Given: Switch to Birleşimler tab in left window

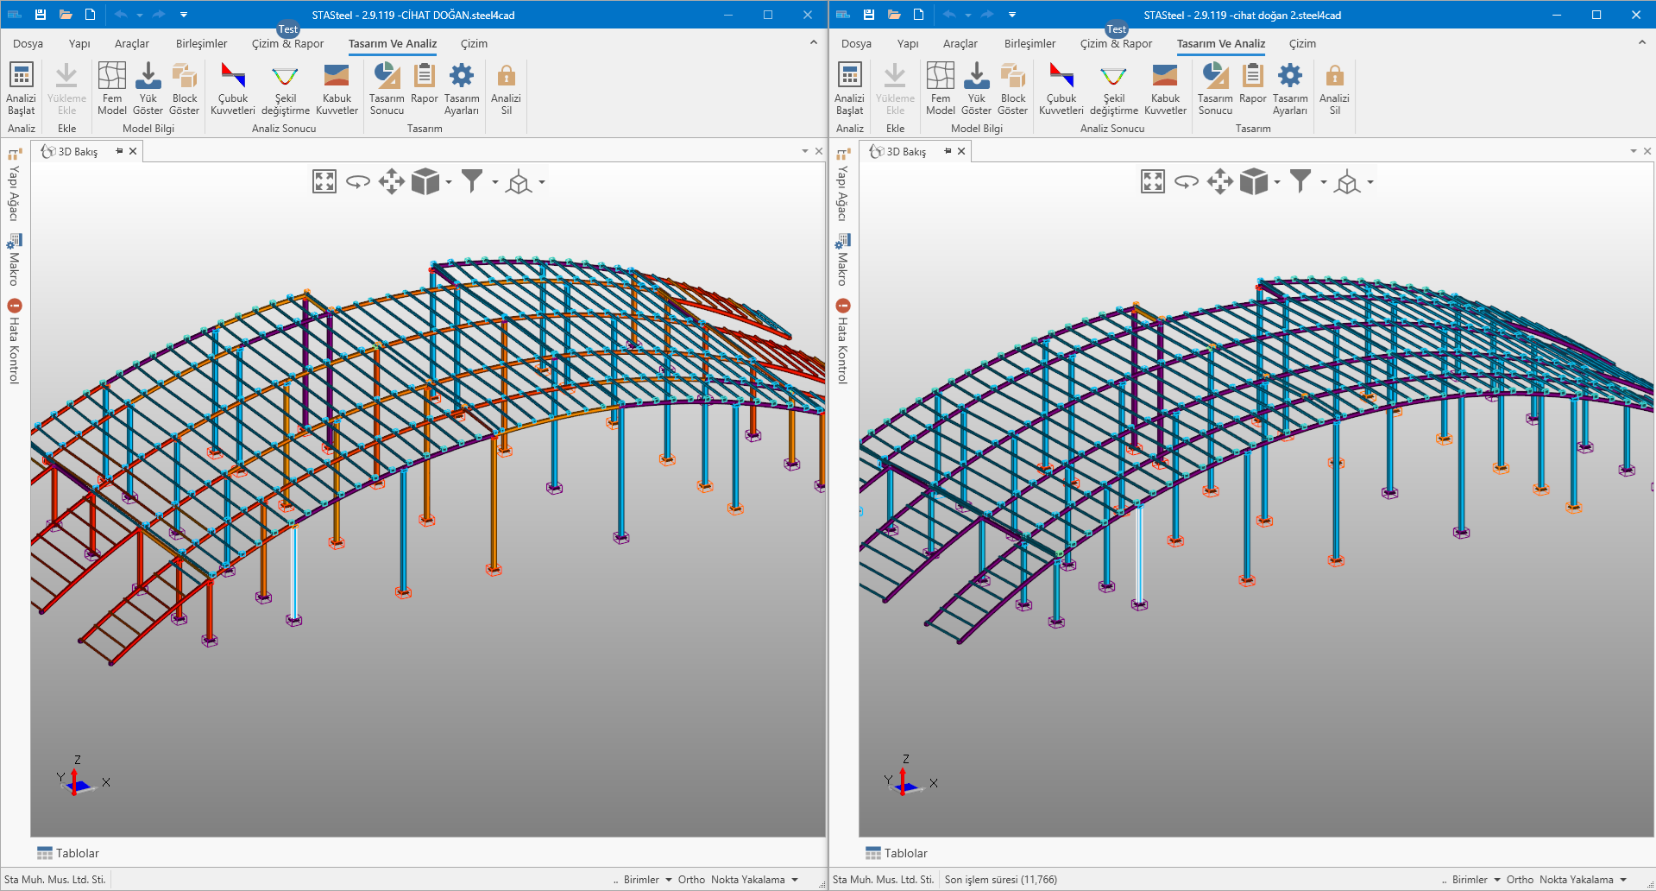Looking at the screenshot, I should click(x=201, y=44).
